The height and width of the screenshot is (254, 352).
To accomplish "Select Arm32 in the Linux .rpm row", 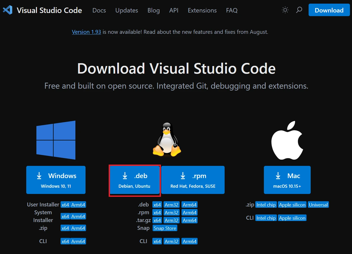I will pyautogui.click(x=172, y=213).
